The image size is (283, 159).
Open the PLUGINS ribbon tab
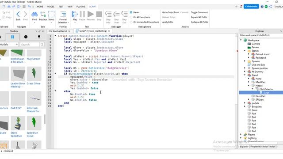tap(80, 7)
